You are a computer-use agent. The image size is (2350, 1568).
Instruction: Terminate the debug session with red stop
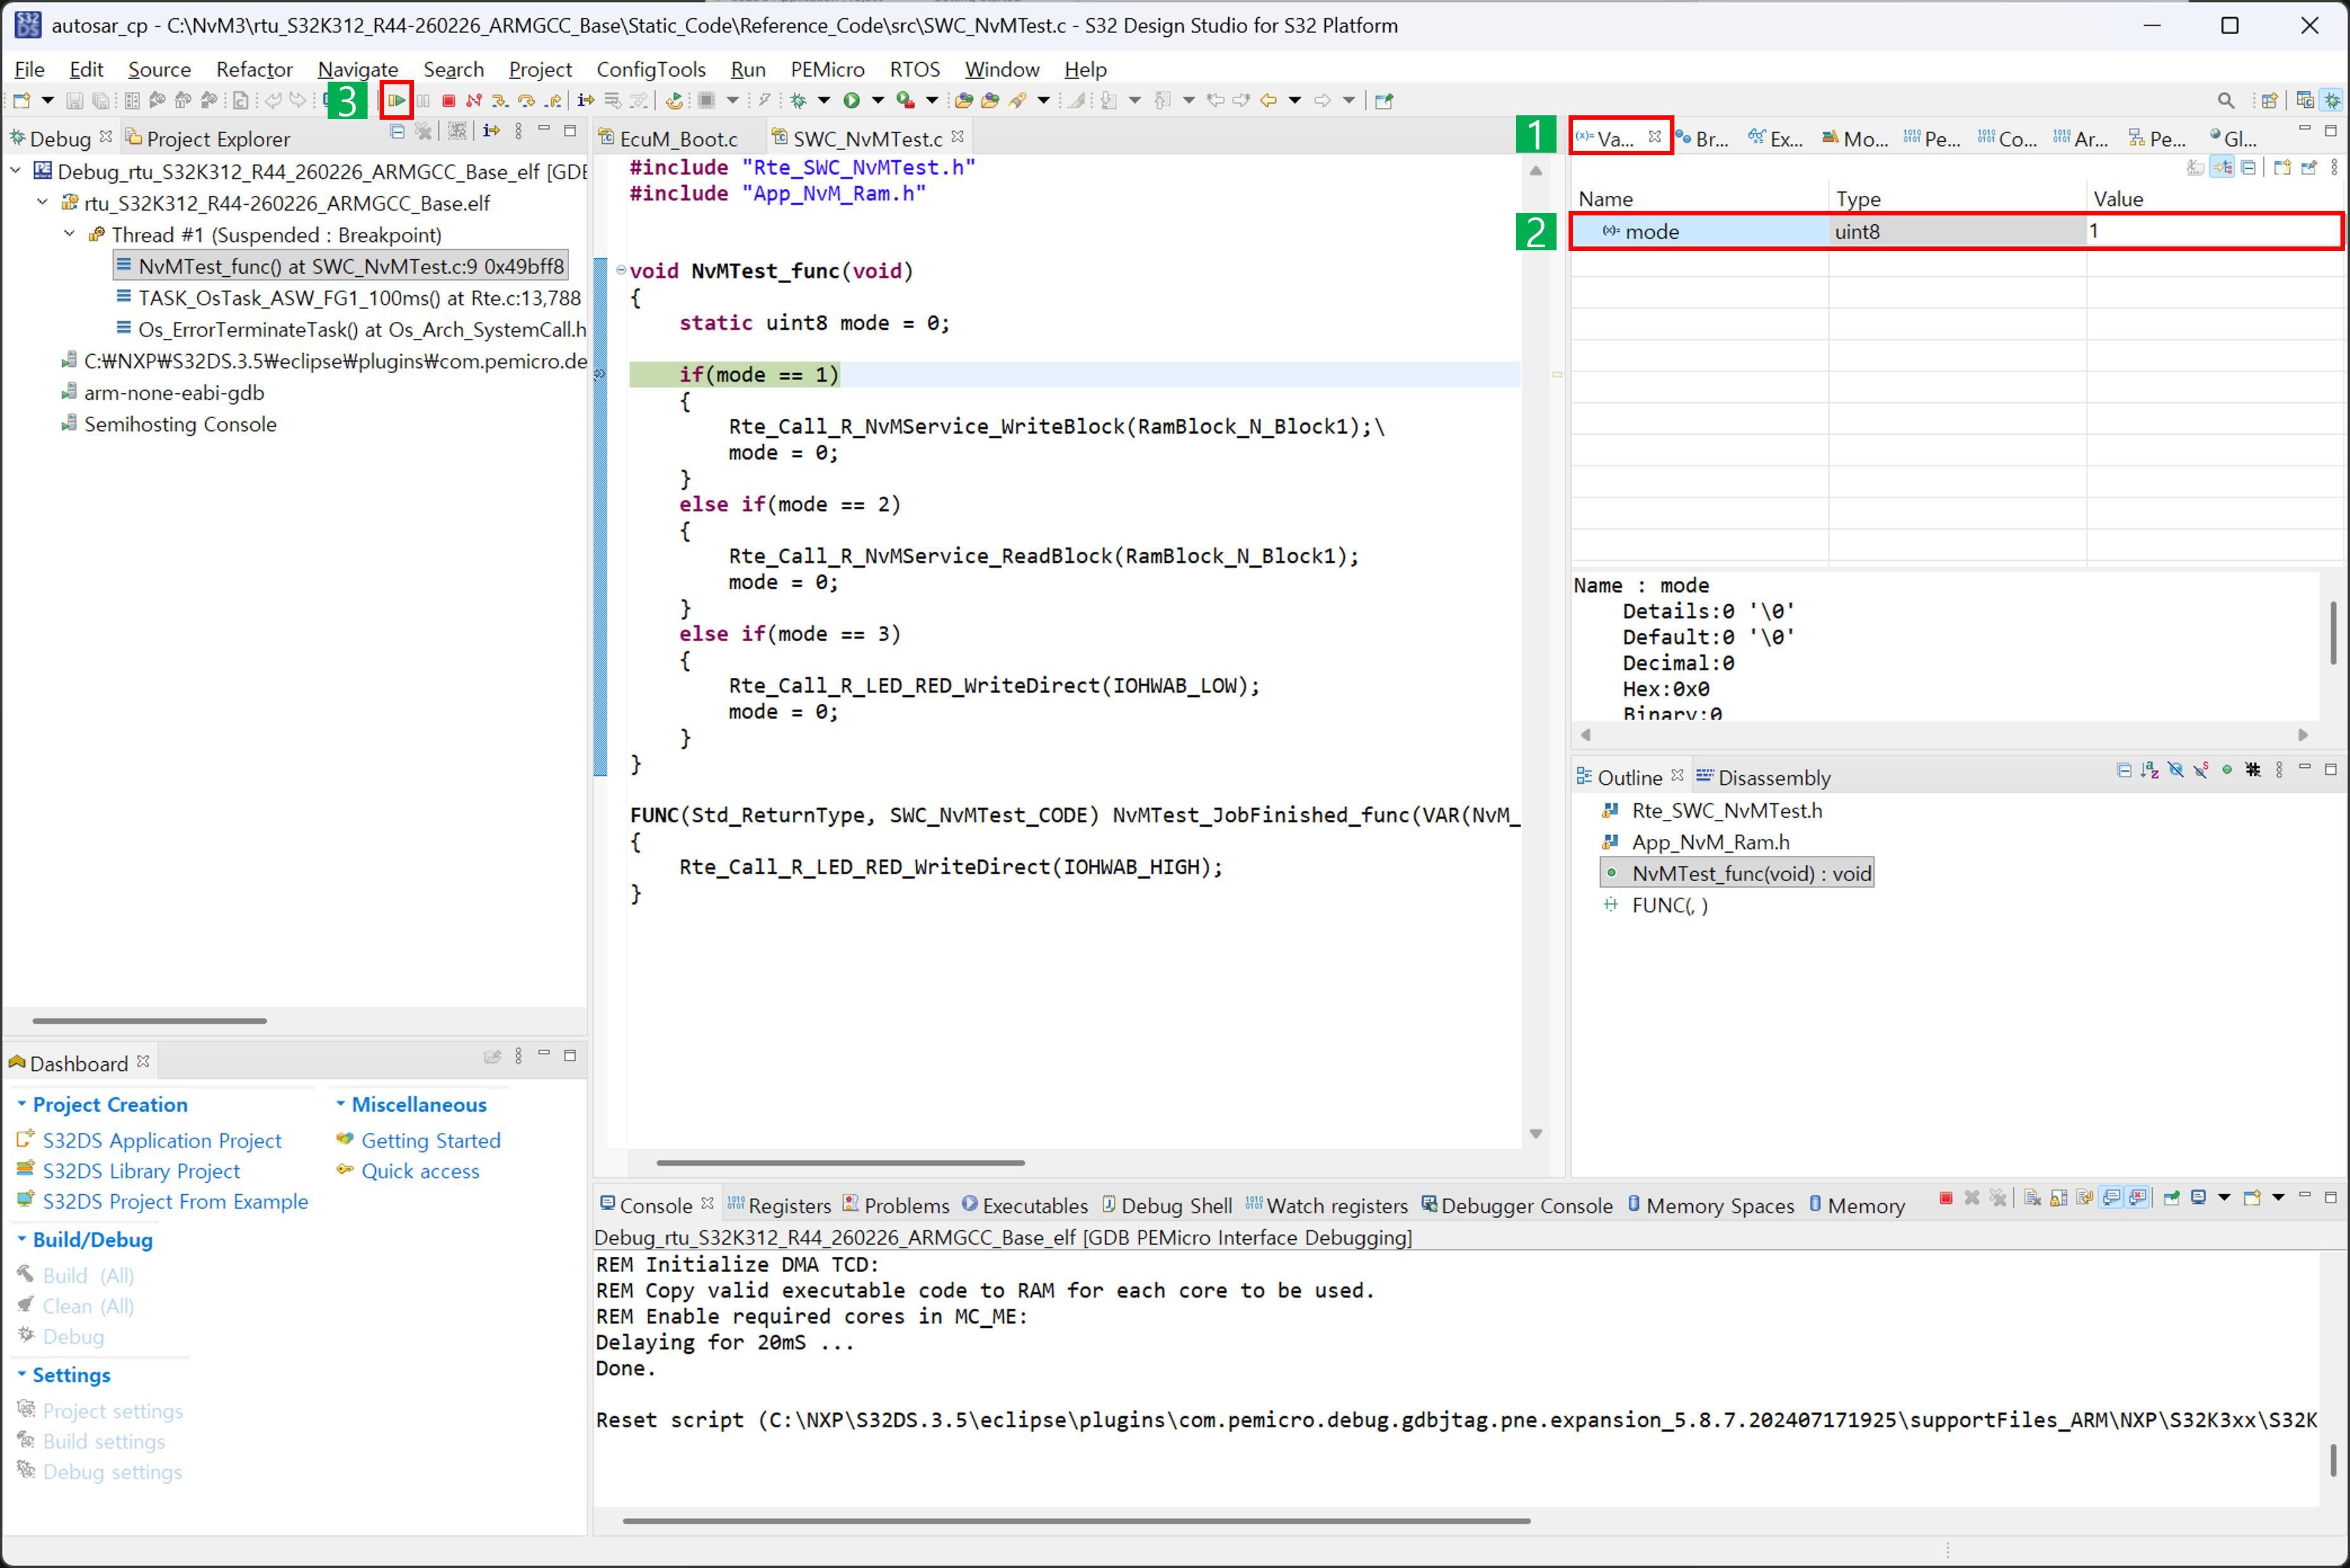[449, 100]
